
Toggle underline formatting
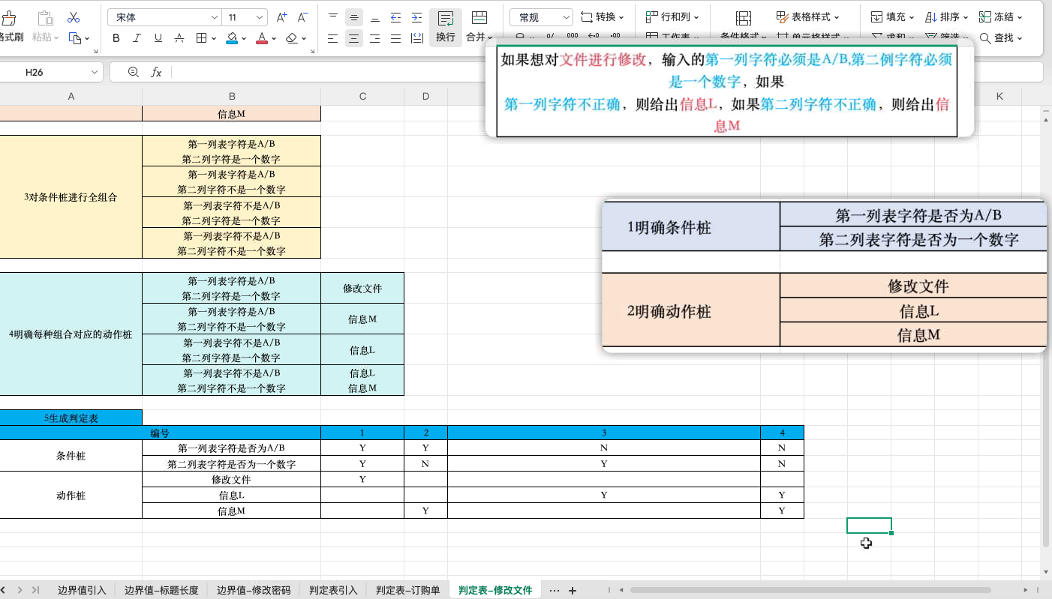tap(158, 37)
